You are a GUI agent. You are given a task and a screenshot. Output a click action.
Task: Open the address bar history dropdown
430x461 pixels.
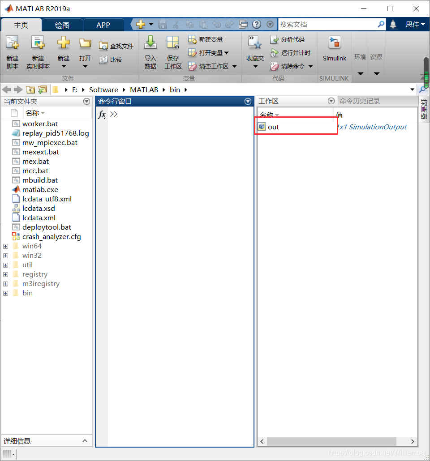pyautogui.click(x=413, y=90)
